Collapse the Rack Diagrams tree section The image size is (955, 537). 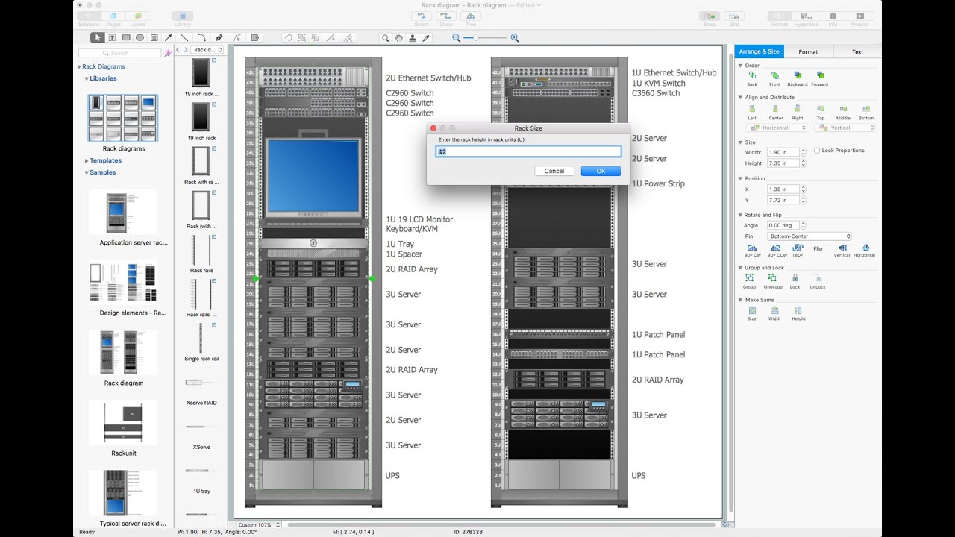click(x=79, y=67)
